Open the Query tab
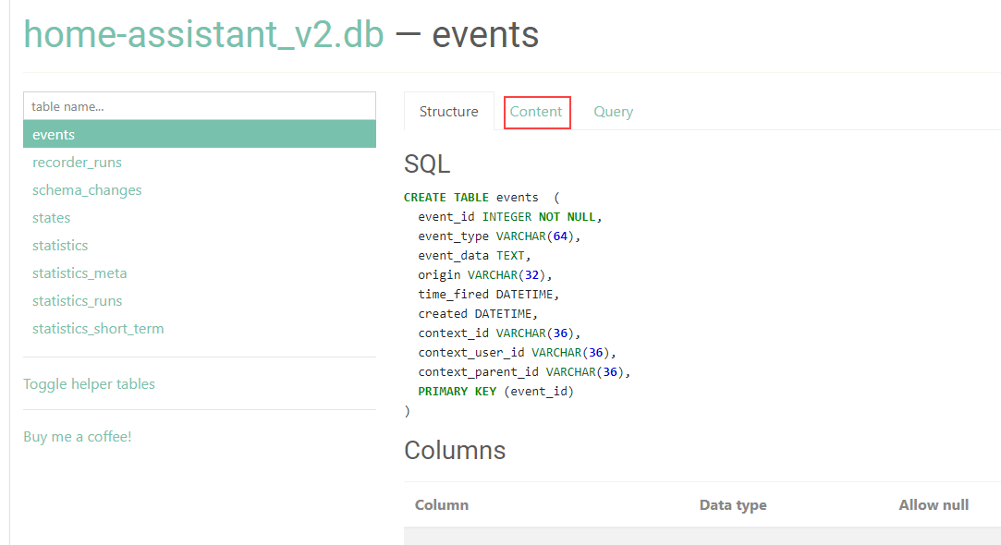The width and height of the screenshot is (1001, 545). click(613, 111)
